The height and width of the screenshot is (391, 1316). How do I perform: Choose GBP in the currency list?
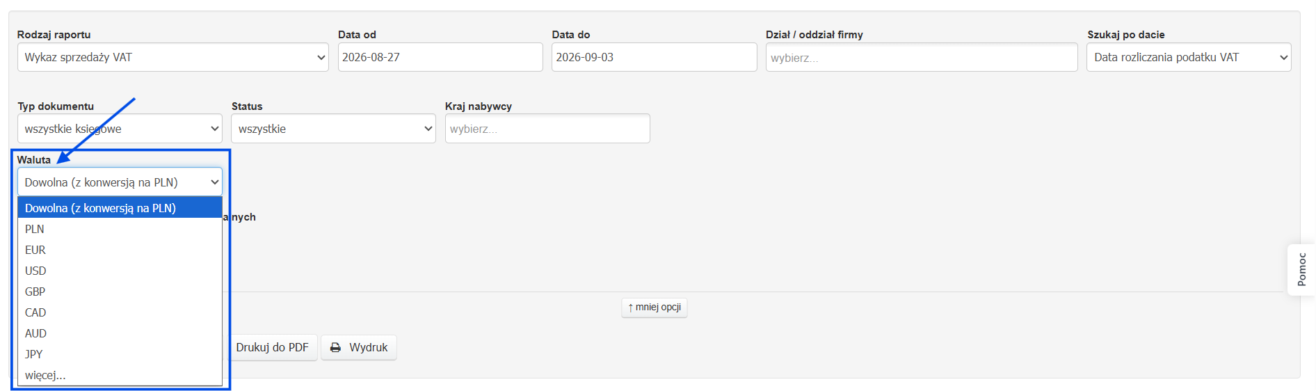click(x=120, y=292)
